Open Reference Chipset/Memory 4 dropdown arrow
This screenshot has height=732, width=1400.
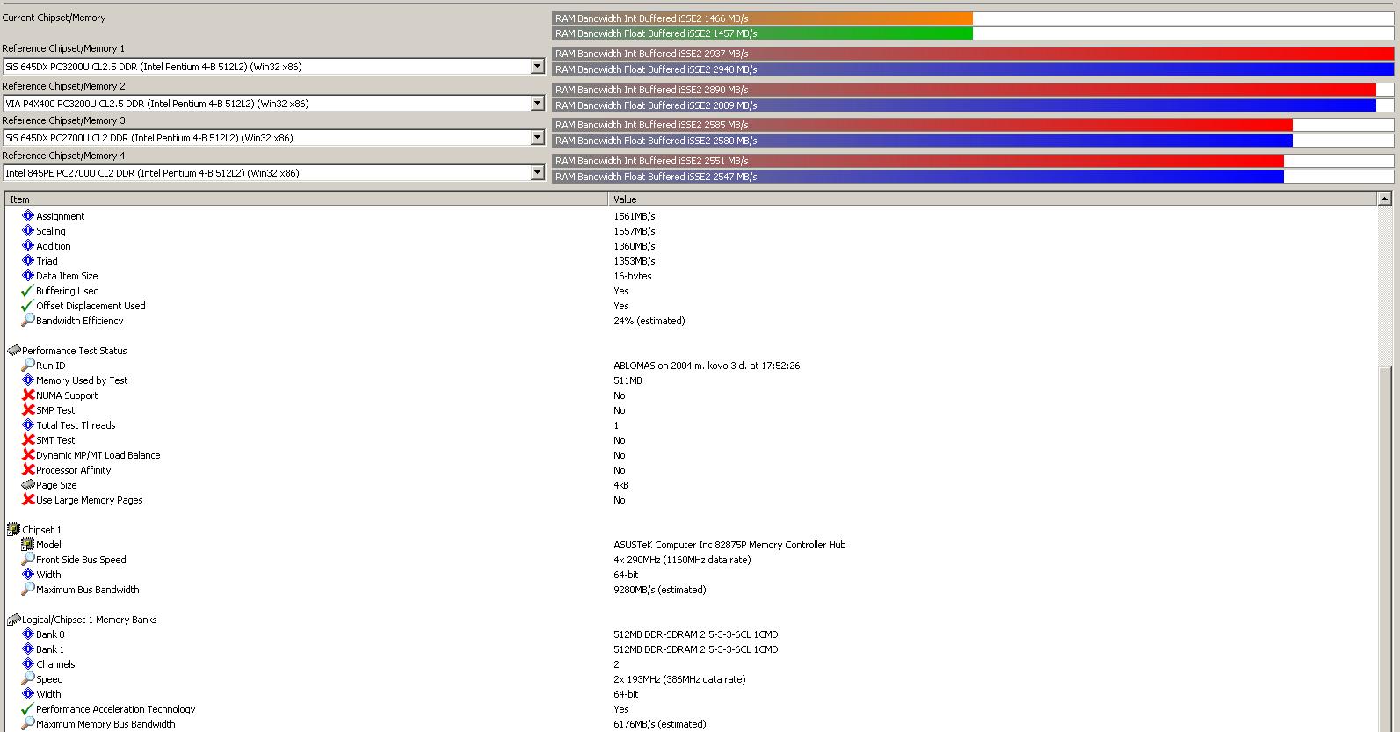tap(537, 173)
